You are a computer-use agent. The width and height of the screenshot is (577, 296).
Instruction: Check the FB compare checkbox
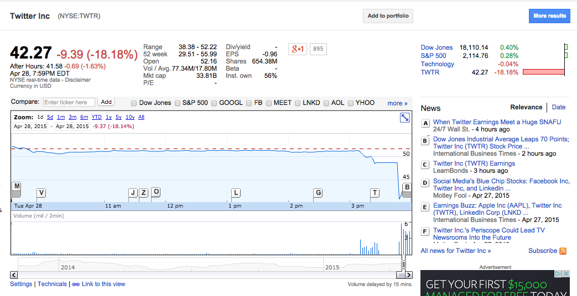249,103
